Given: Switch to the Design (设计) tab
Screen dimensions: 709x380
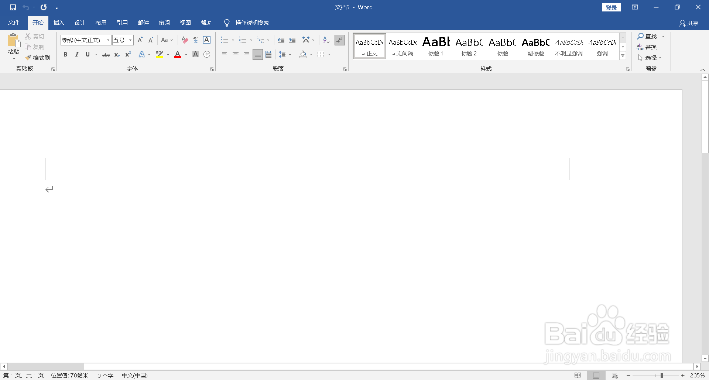Looking at the screenshot, I should (80, 23).
